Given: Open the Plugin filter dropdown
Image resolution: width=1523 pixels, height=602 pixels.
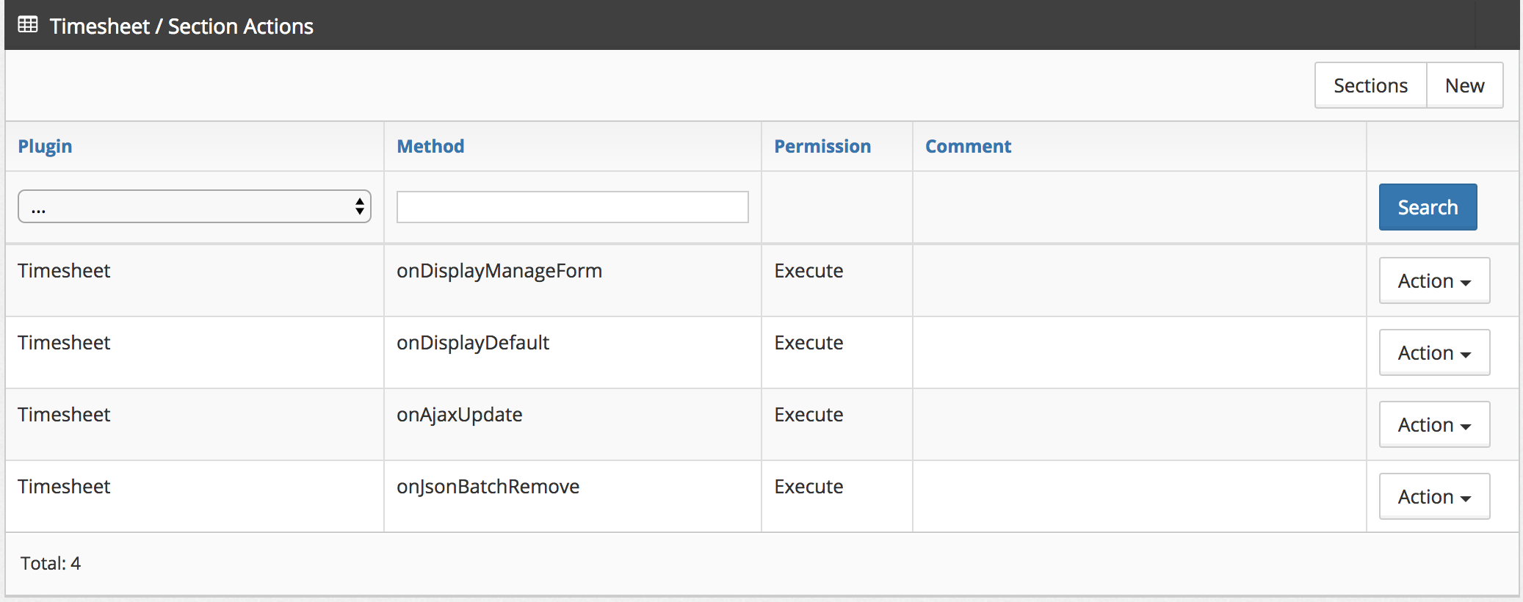Looking at the screenshot, I should tap(194, 207).
